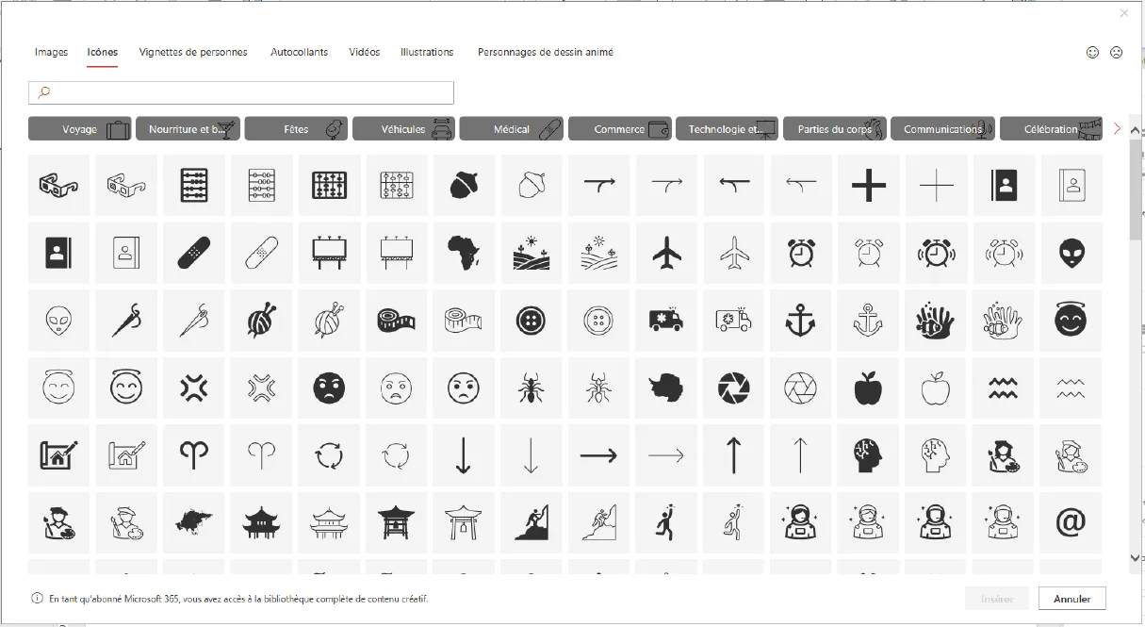Select the filled camera aperture icon
1145x627 pixels.
coord(733,388)
